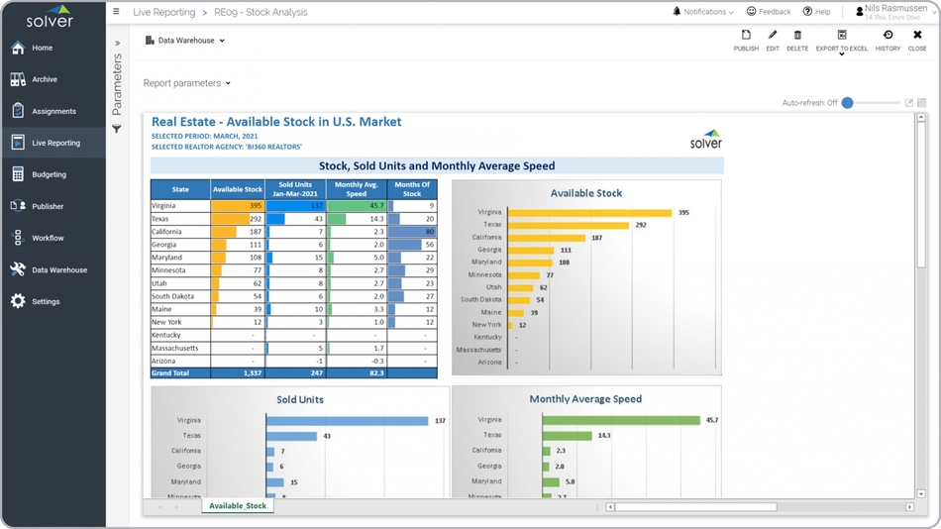The width and height of the screenshot is (941, 529).
Task: Click the Feedback button
Action: (769, 12)
